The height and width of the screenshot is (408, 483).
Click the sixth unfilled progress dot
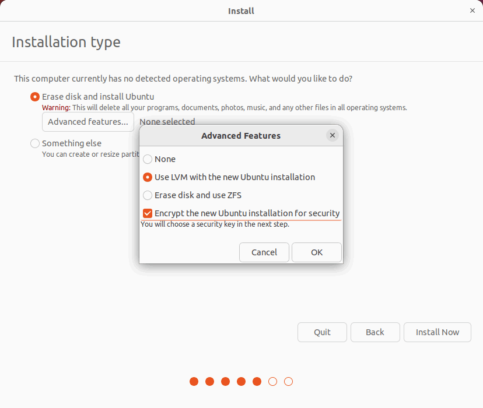point(272,381)
